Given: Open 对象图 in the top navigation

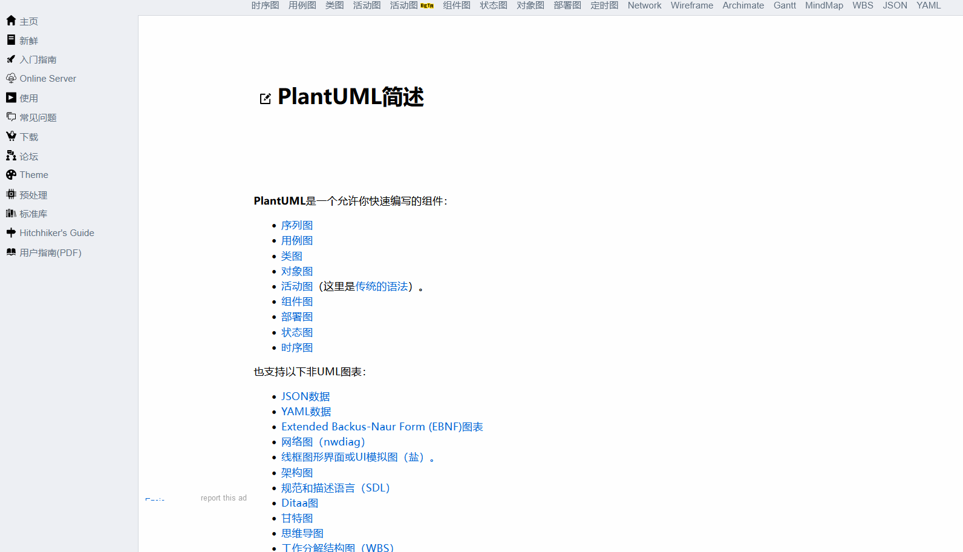Looking at the screenshot, I should [530, 5].
